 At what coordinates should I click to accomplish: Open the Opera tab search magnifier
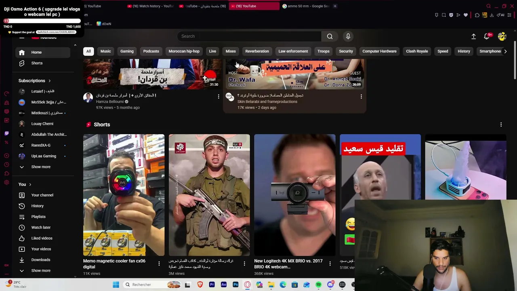click(488, 6)
